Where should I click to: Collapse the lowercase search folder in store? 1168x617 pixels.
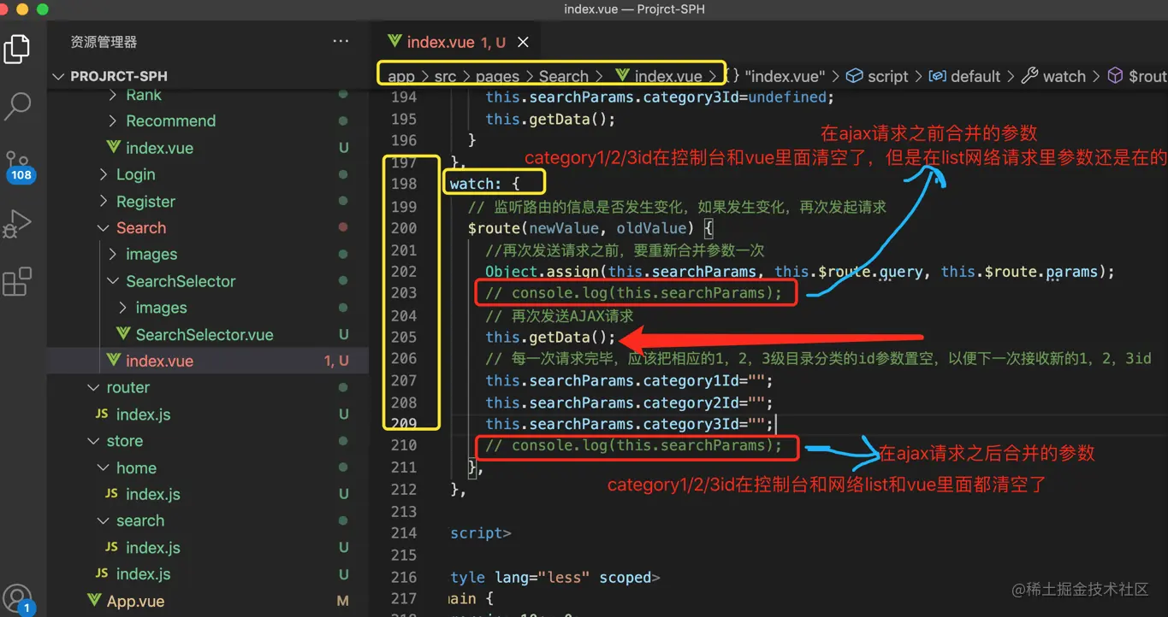pyautogui.click(x=104, y=521)
